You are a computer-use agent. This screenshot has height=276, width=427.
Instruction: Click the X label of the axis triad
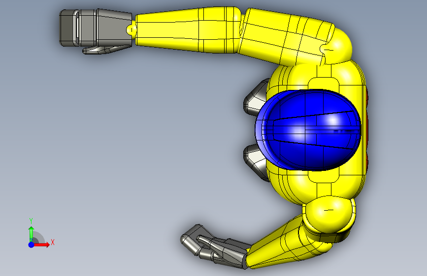[x=53, y=242]
